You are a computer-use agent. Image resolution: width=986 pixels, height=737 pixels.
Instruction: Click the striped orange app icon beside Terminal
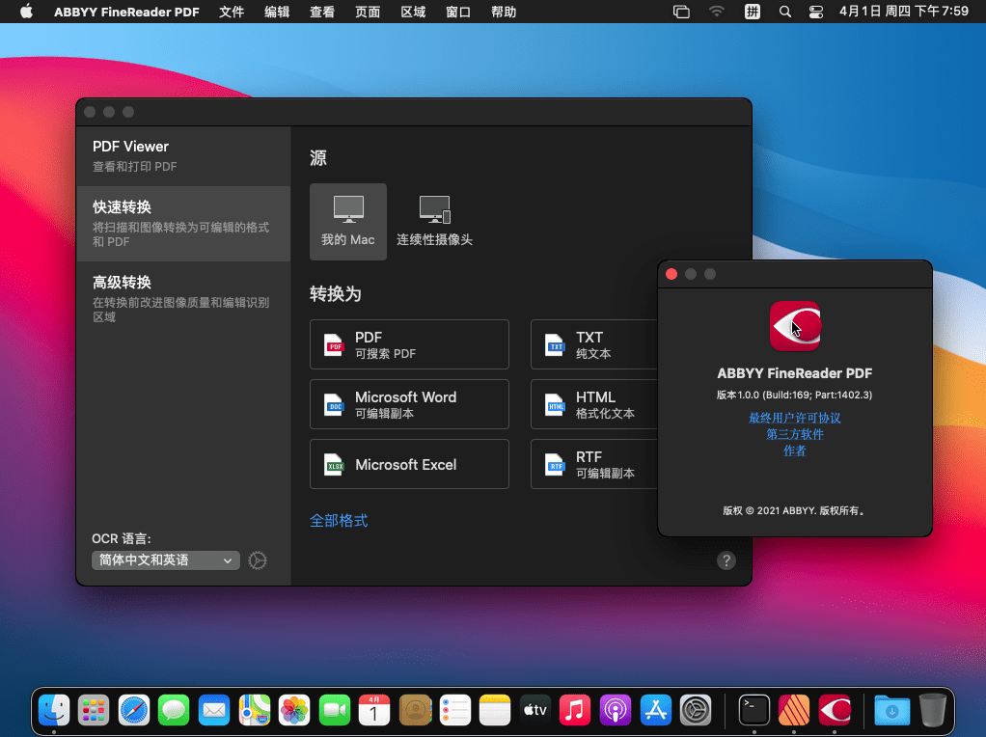click(794, 711)
